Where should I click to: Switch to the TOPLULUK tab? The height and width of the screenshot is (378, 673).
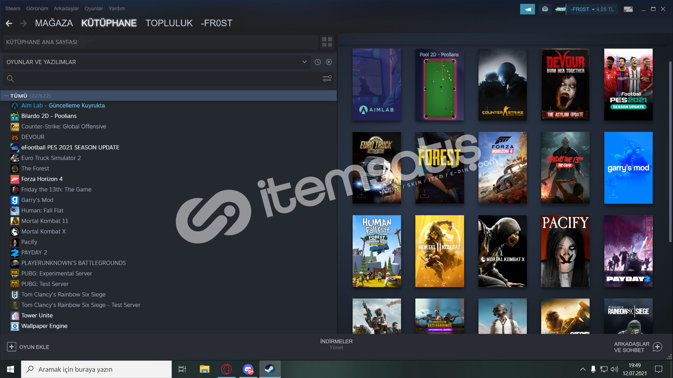click(x=169, y=23)
